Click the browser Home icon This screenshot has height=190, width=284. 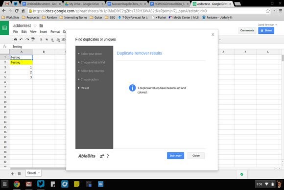pos(23,11)
